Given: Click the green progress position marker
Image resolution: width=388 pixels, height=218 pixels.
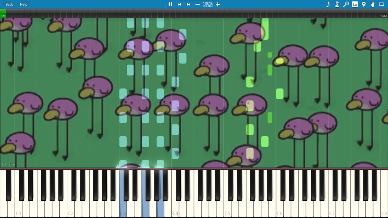Looking at the screenshot, I should pos(3,13).
